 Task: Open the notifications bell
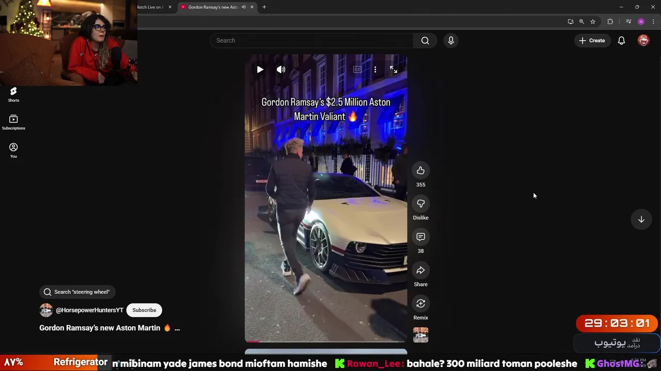pos(622,40)
